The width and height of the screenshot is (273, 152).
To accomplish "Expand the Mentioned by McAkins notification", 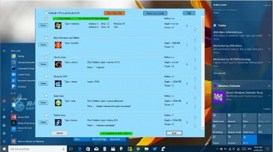I will pyautogui.click(x=269, y=49).
